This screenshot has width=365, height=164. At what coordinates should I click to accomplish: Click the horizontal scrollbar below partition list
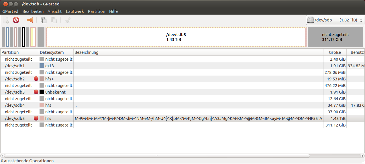pos(156,156)
